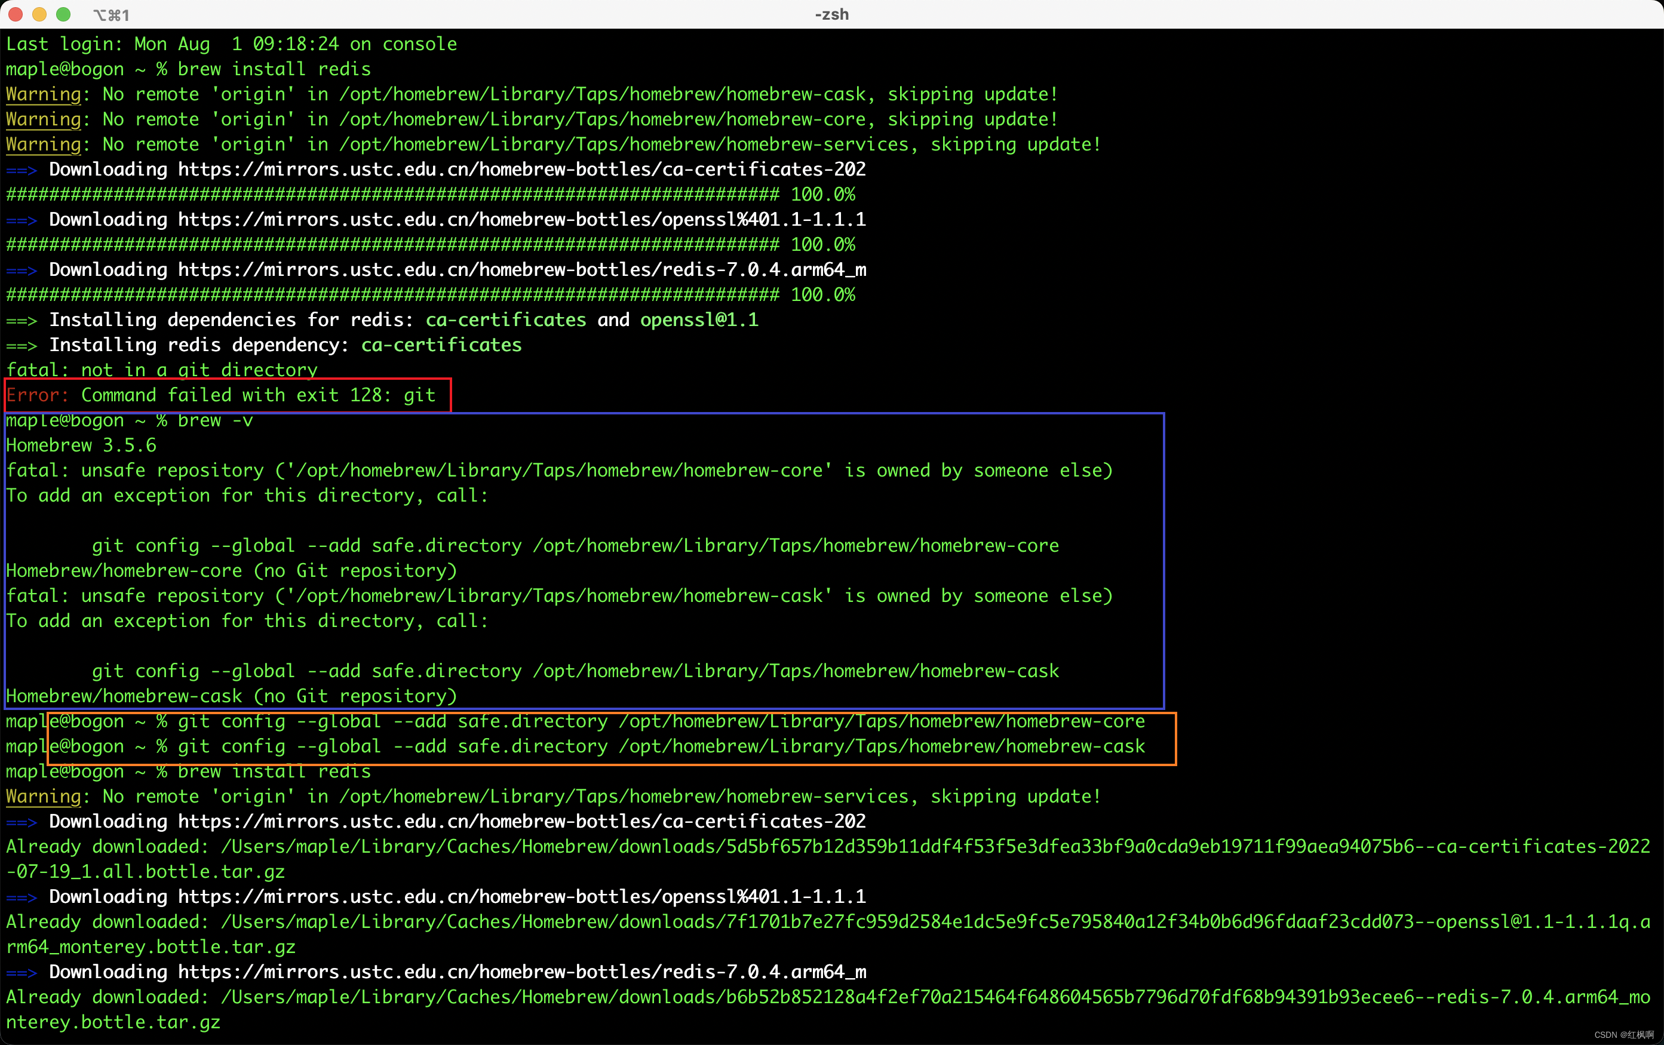Click the red Error: label text
This screenshot has width=1664, height=1045.
point(37,395)
